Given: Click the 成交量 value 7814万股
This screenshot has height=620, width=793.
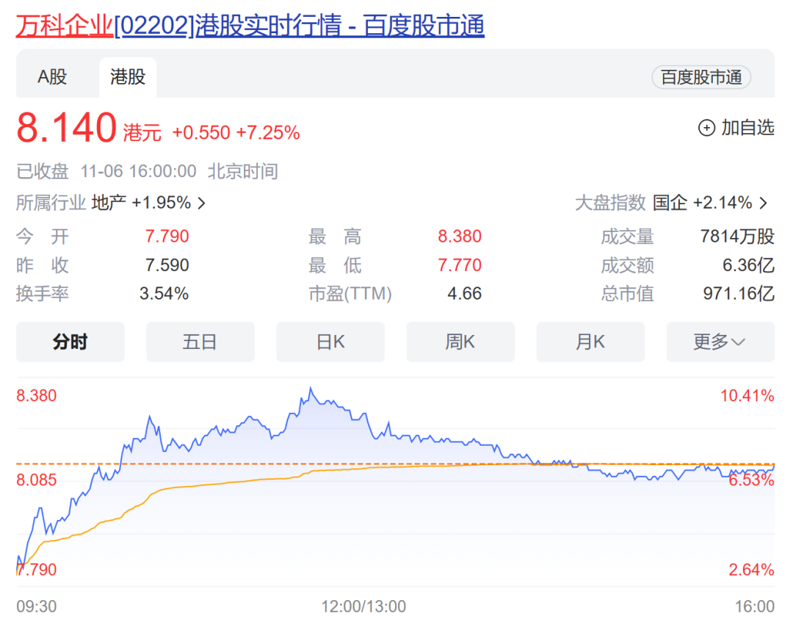Looking at the screenshot, I should [x=737, y=237].
